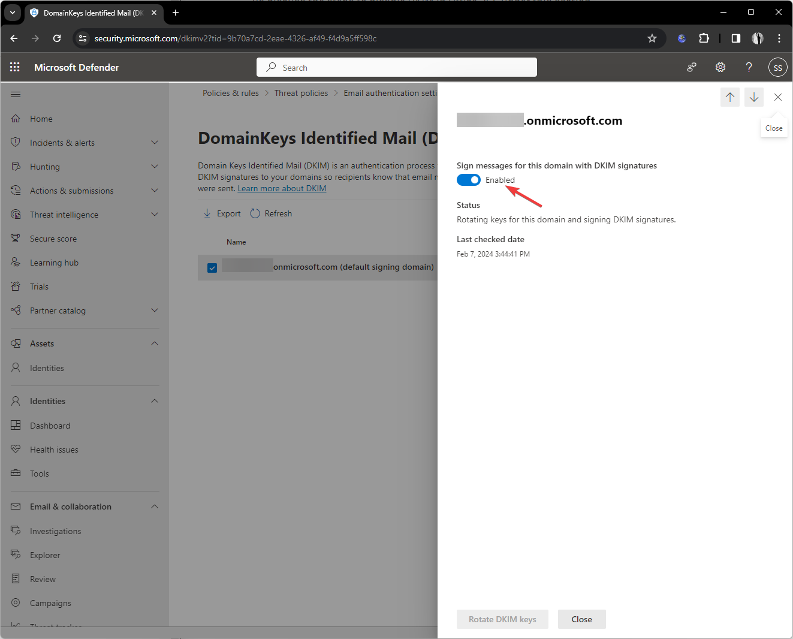Expand Incidents & alerts chevron
This screenshot has width=793, height=639.
click(x=155, y=143)
